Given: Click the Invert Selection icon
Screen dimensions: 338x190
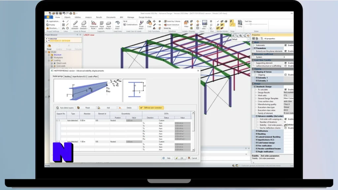Looking at the screenshot, I should [x=165, y=24].
